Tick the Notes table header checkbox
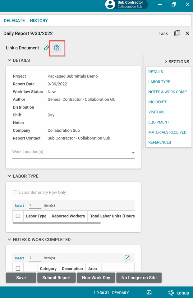This screenshot has height=298, width=193. point(18,269)
